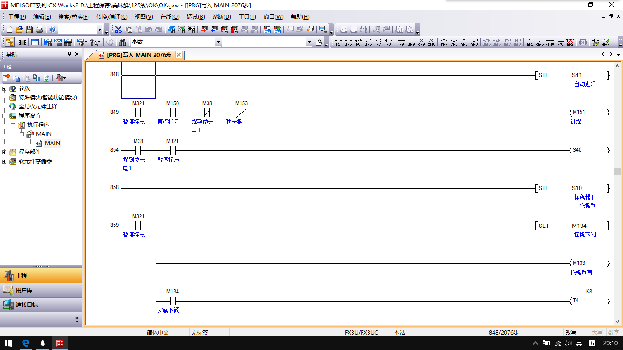Expand the 参数 tree node

tap(5, 88)
